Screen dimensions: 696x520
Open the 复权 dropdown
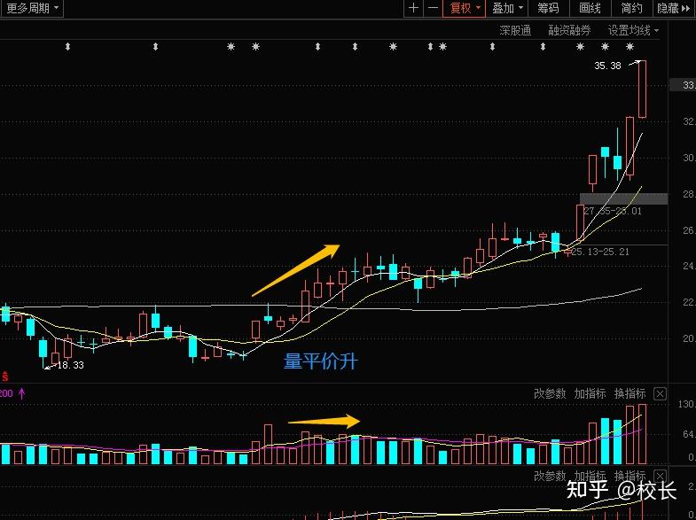[x=465, y=9]
